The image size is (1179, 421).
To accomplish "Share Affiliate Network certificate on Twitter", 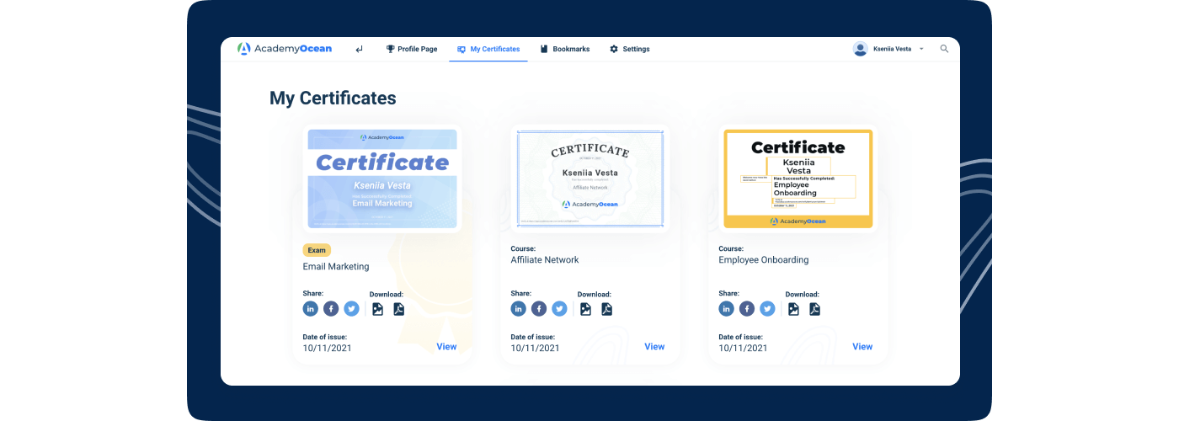I will coord(559,309).
